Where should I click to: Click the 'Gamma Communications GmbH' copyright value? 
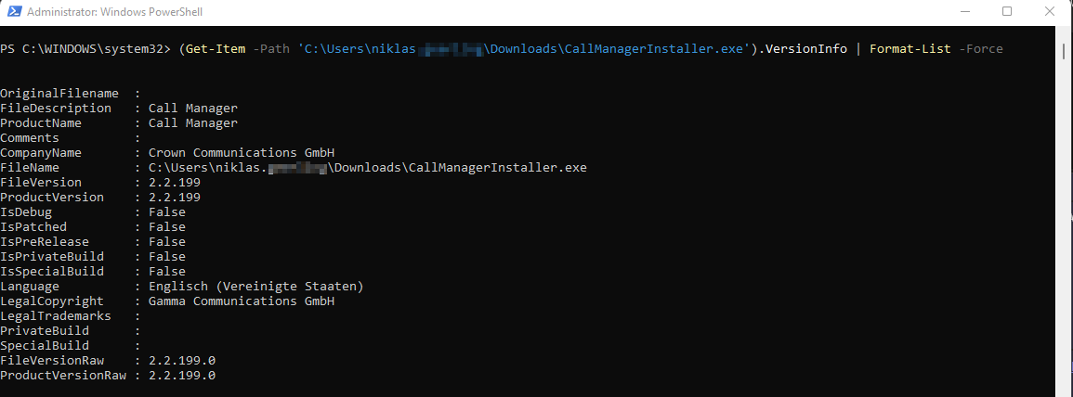click(241, 301)
